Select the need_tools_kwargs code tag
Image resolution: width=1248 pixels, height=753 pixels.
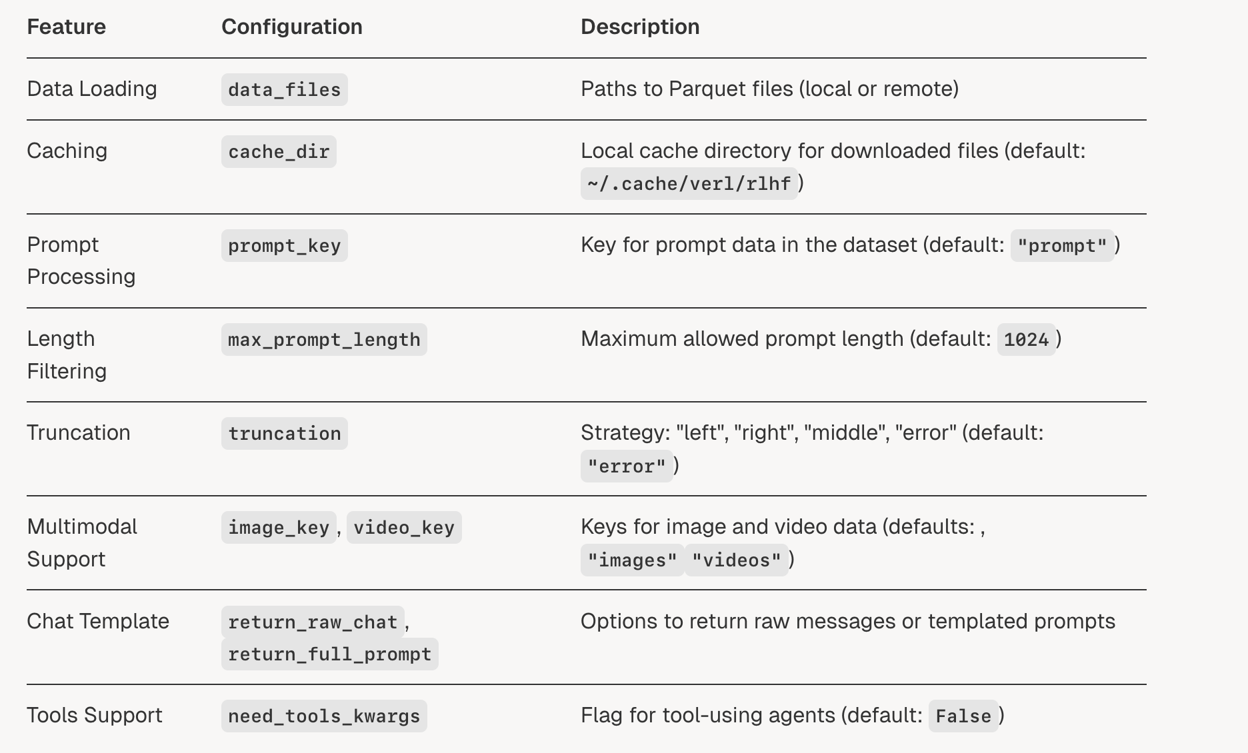point(324,716)
